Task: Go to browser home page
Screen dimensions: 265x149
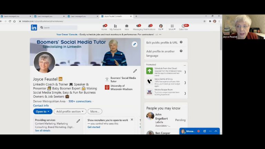Action: pos(14,21)
